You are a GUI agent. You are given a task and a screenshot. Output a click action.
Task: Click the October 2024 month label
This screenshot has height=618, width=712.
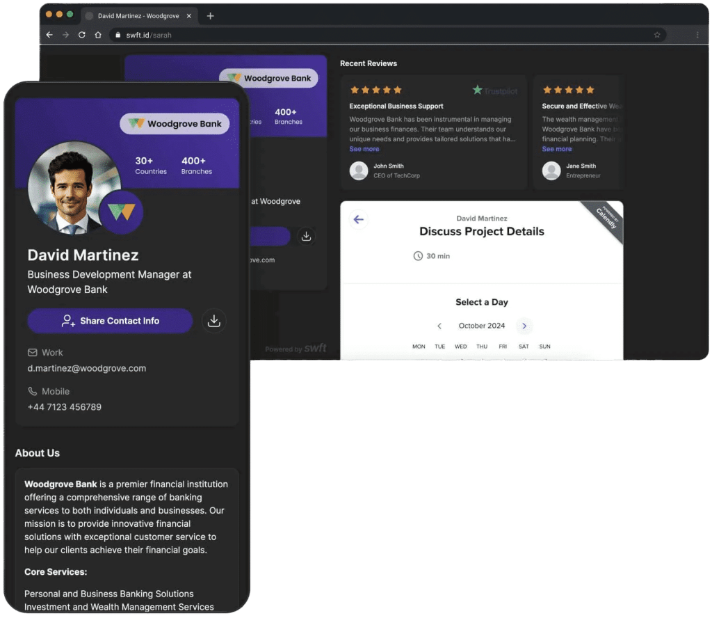coord(482,326)
